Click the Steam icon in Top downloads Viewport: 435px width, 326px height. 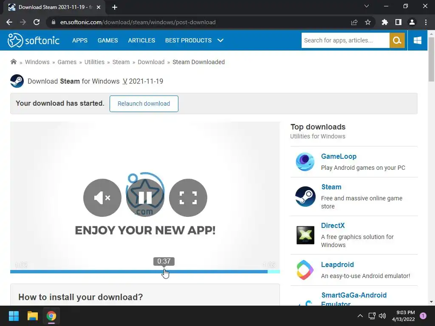tap(305, 197)
